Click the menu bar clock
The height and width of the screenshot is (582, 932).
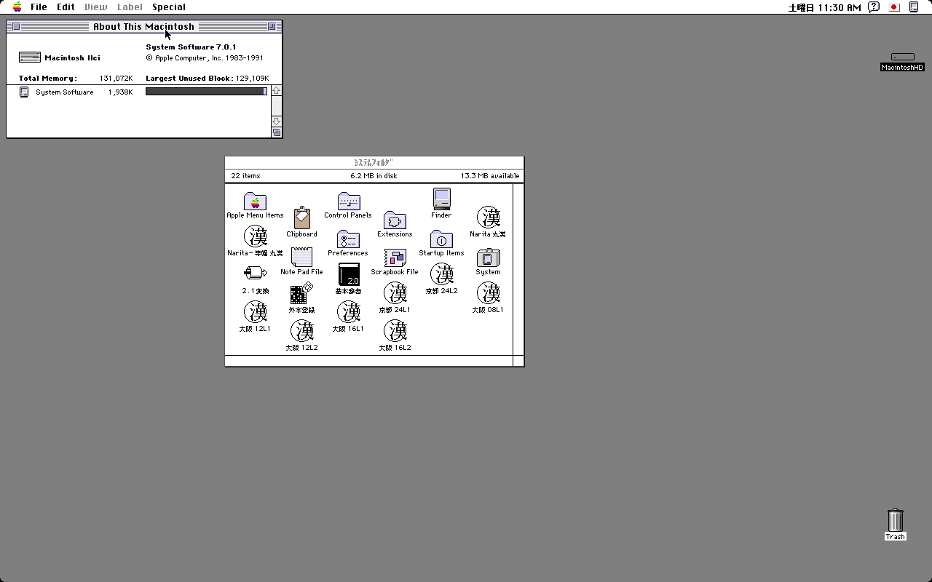[824, 7]
